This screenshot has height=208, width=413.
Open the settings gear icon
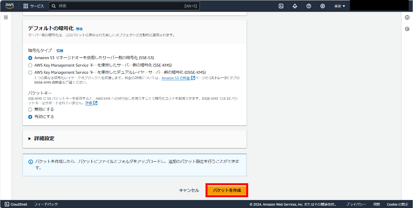coord(322,6)
